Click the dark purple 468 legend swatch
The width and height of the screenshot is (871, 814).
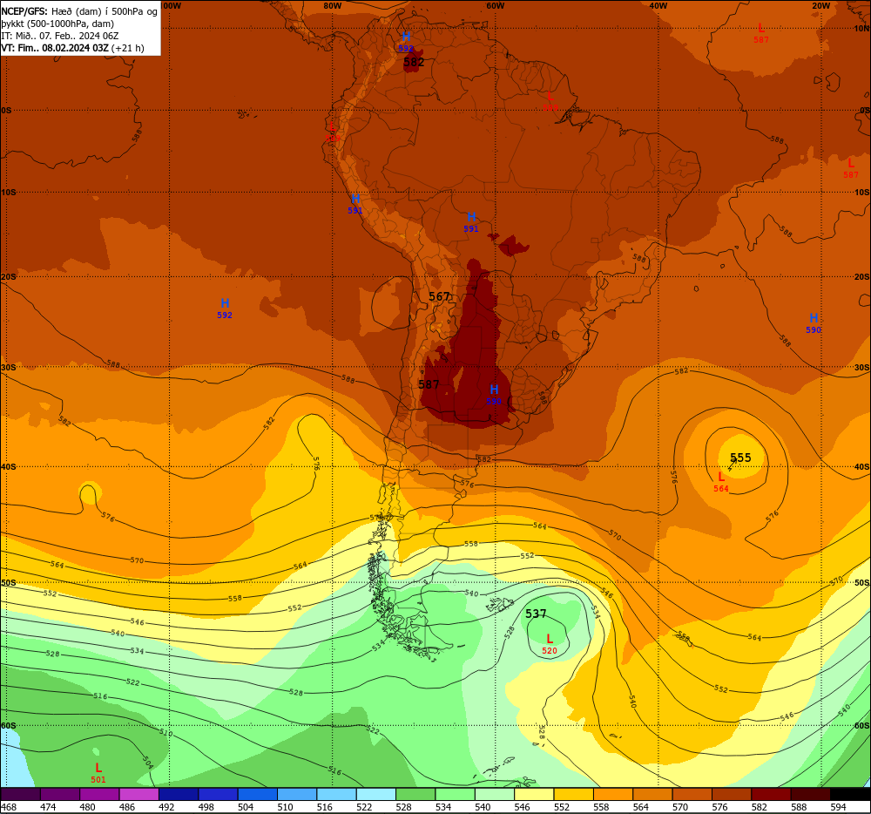click(x=21, y=794)
